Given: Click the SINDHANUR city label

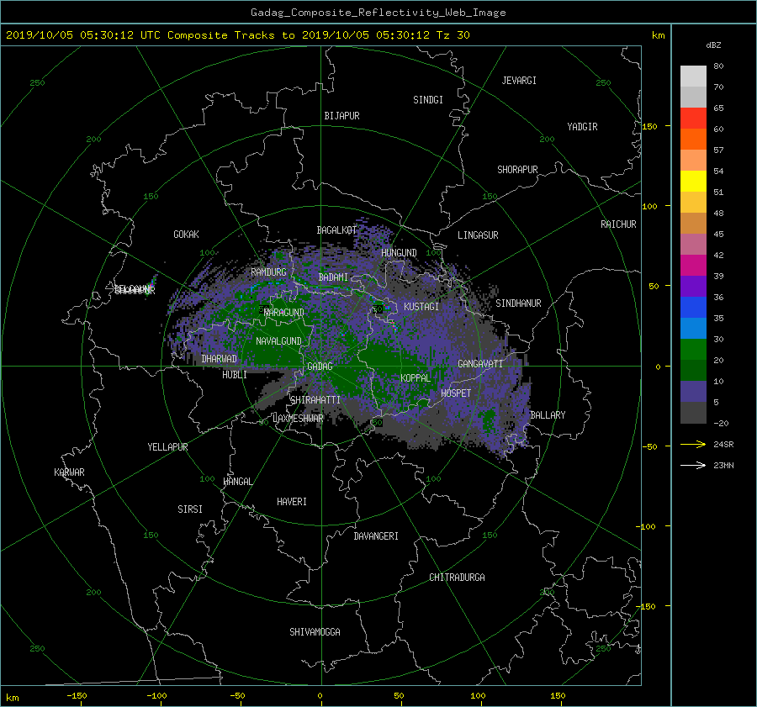Looking at the screenshot, I should coord(518,303).
